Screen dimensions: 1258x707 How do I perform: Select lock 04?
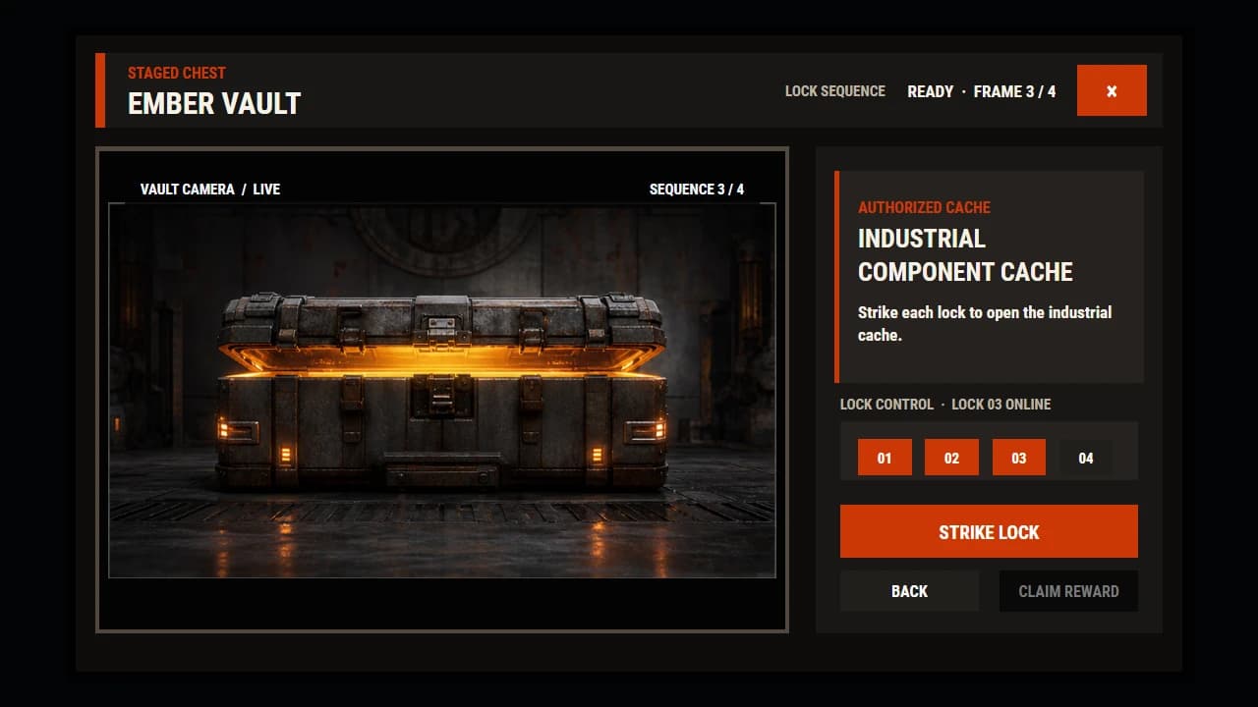click(x=1085, y=458)
